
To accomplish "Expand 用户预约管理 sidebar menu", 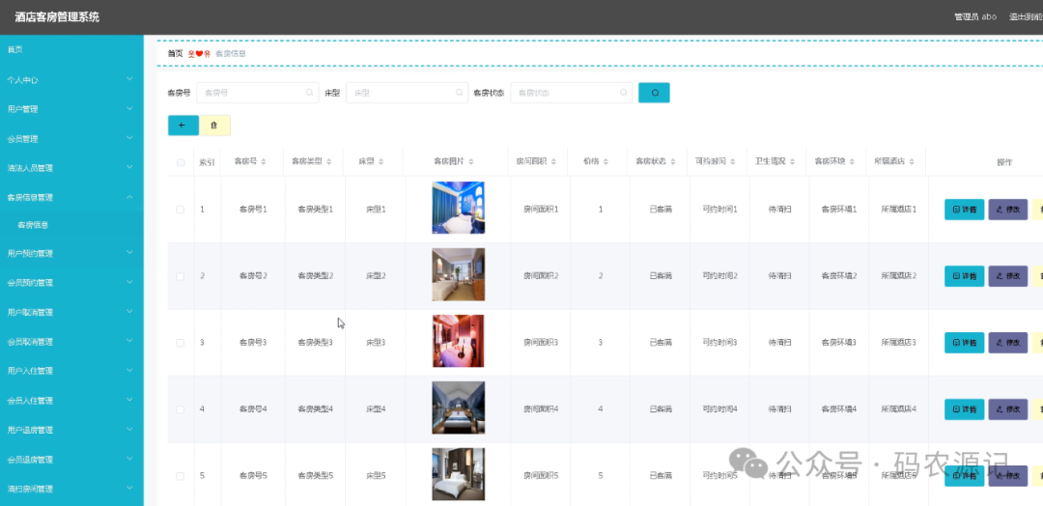I will [x=71, y=253].
